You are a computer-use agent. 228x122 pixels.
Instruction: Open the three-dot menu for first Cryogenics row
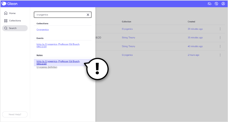click(220, 29)
